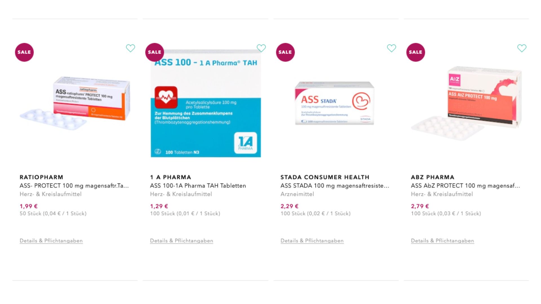Screen dimensions: 541x304
Task: Click the SALE badge on Ratiopharm product
Action: [24, 52]
